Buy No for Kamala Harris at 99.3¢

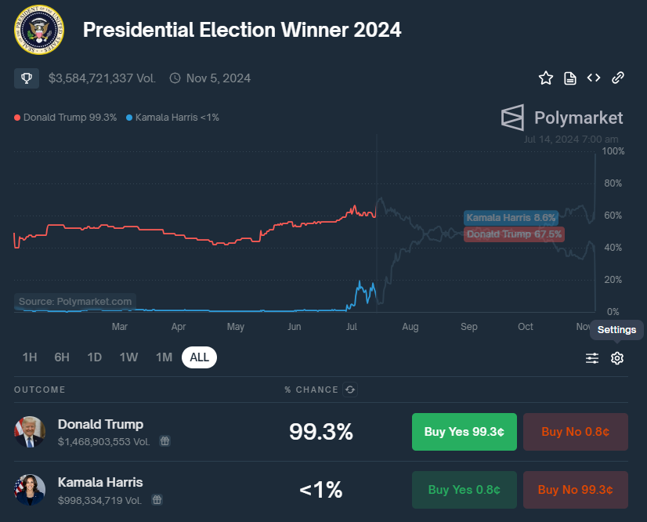pos(575,490)
